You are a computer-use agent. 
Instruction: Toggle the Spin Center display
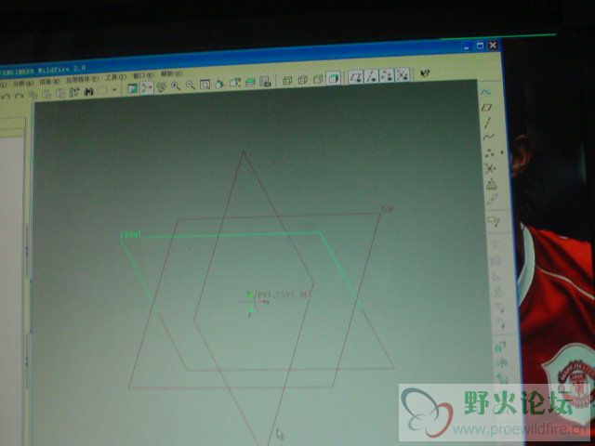[x=147, y=87]
